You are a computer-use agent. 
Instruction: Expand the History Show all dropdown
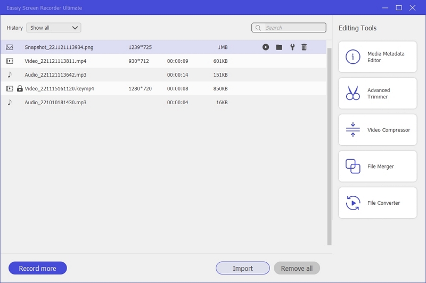54,28
